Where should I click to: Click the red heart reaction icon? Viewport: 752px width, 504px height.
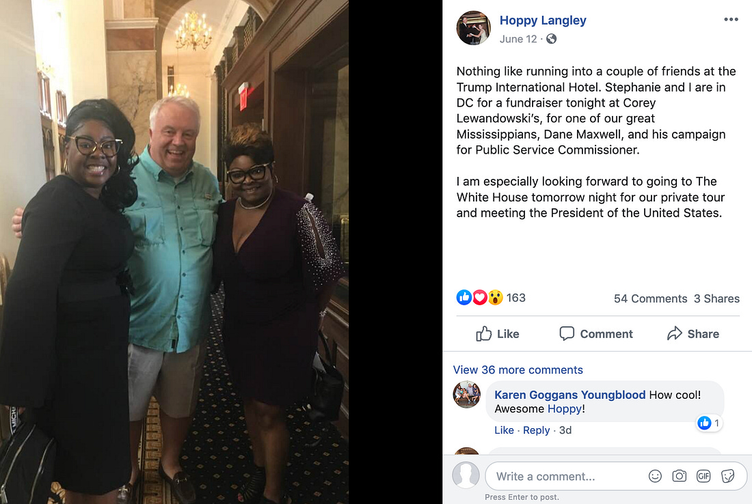click(x=480, y=298)
